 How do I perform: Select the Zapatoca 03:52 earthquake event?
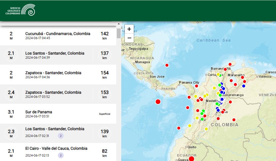(x=58, y=94)
